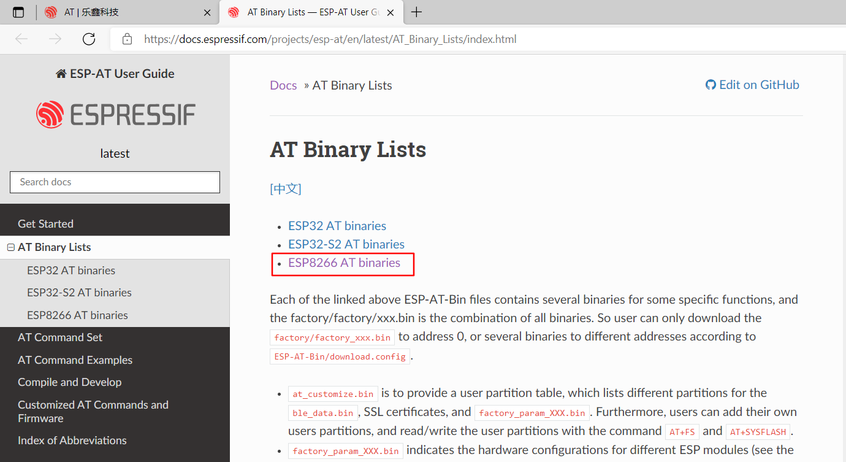Click the Espressif logo in sidebar
This screenshot has height=462, width=846.
pyautogui.click(x=115, y=114)
